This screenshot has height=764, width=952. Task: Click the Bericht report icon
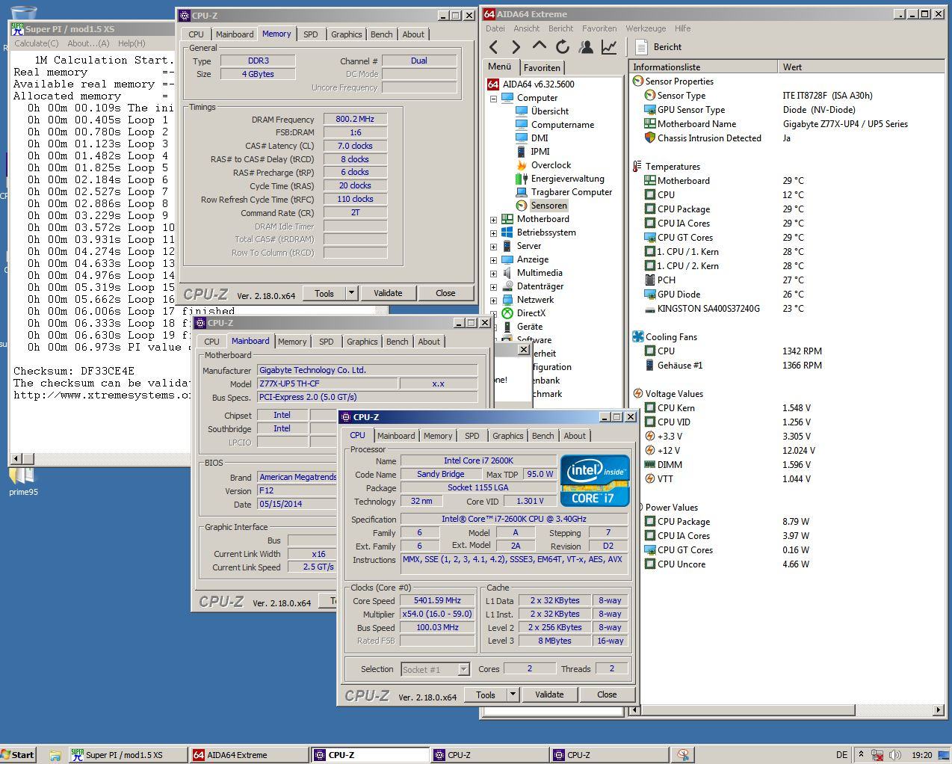tap(640, 47)
